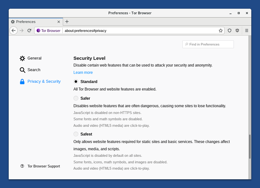This screenshot has height=188, width=260.
Task: Click the Privacy & Security lock icon
Action: (x=22, y=81)
